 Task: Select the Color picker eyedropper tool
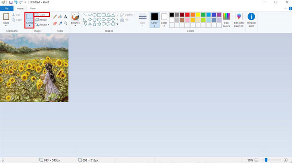click(x=60, y=23)
